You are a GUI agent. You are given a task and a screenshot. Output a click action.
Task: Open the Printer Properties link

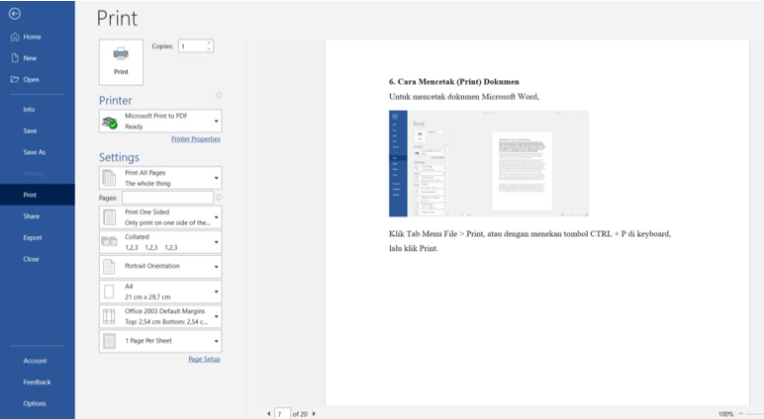point(195,139)
